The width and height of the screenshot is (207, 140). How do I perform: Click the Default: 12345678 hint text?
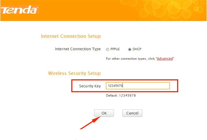[121, 95]
